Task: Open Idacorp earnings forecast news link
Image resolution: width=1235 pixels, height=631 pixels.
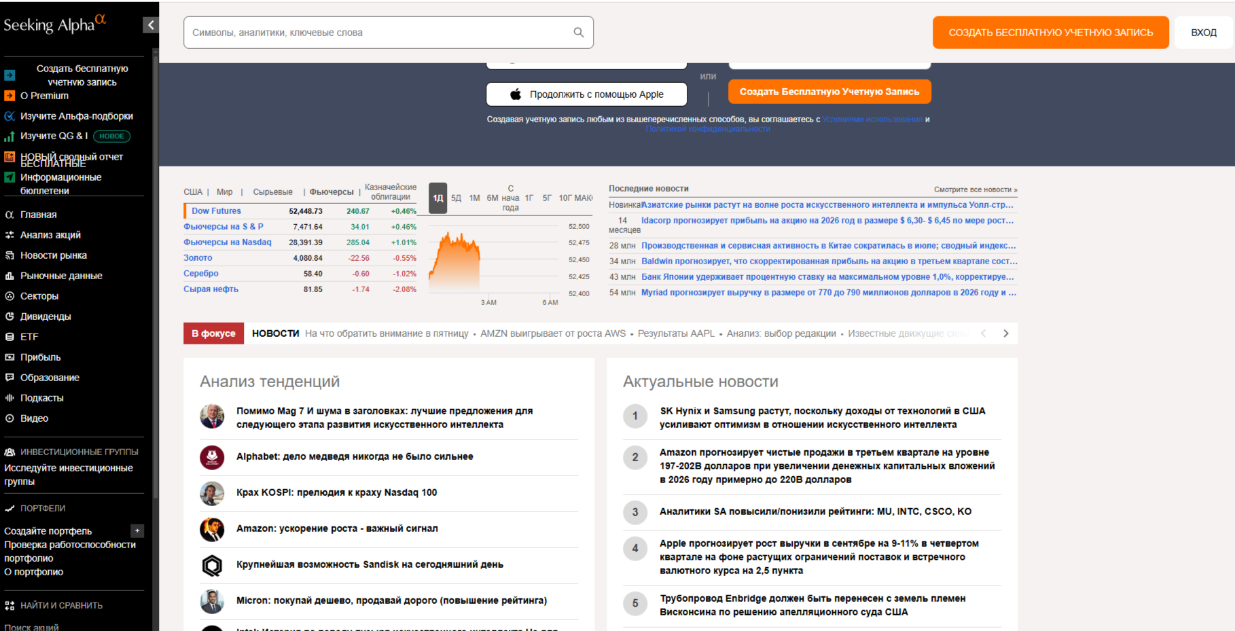Action: pos(827,221)
